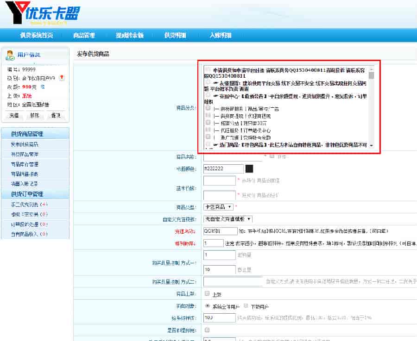Click the 商品名称 text input field

point(233,157)
